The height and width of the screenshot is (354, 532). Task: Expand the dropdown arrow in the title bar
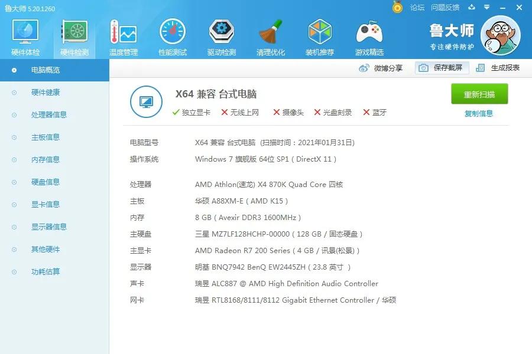coord(486,8)
